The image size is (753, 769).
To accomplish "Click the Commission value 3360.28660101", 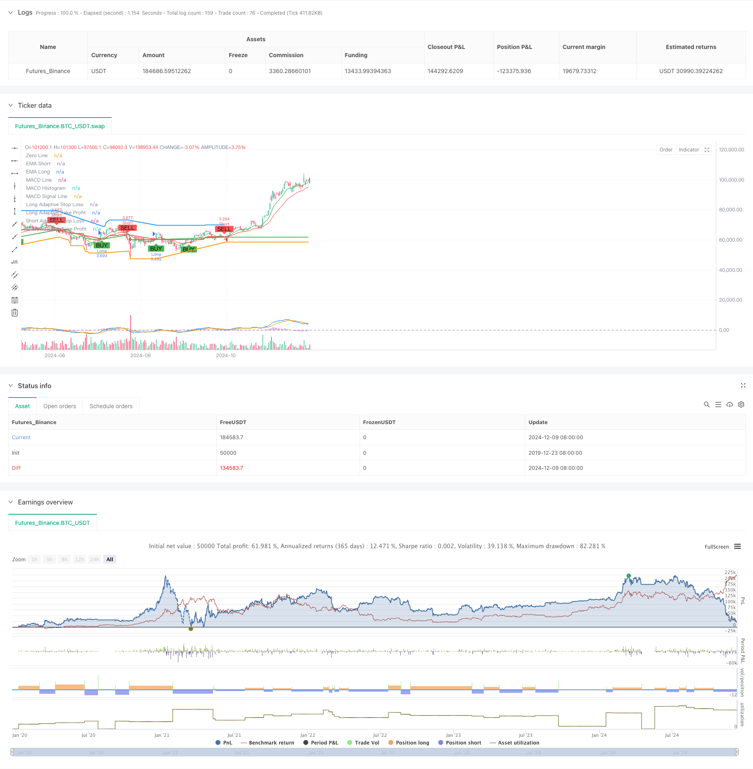I will pos(290,71).
